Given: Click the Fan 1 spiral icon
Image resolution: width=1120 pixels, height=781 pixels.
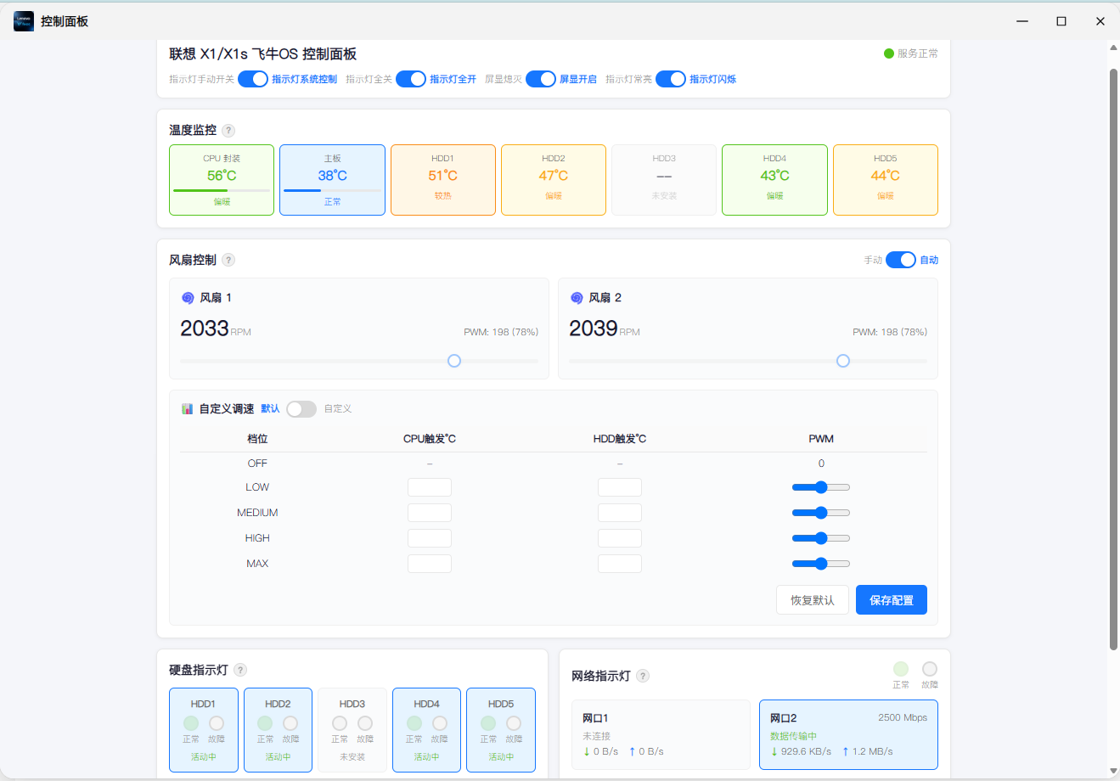Looking at the screenshot, I should 188,298.
